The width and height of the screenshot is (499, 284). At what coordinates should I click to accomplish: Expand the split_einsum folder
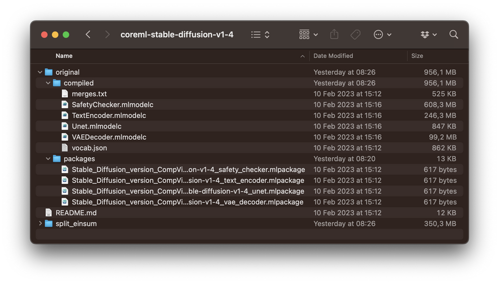click(40, 224)
